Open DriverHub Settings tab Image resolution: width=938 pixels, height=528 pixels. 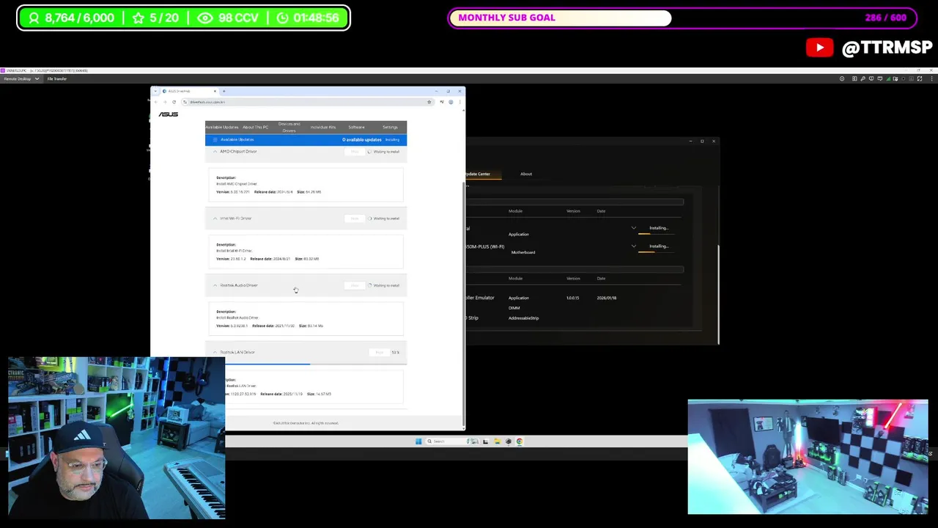[390, 127]
